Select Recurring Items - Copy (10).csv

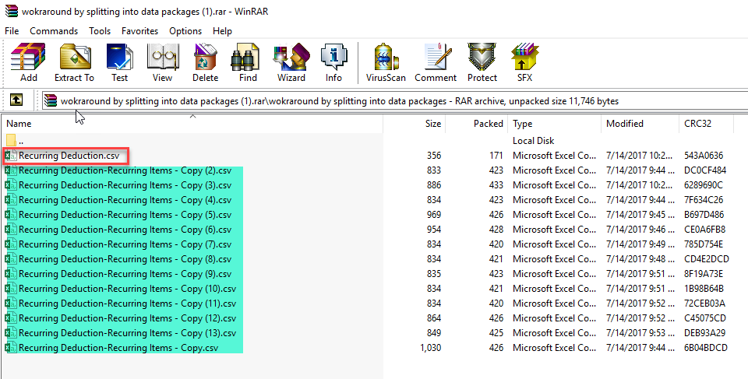[127, 289]
